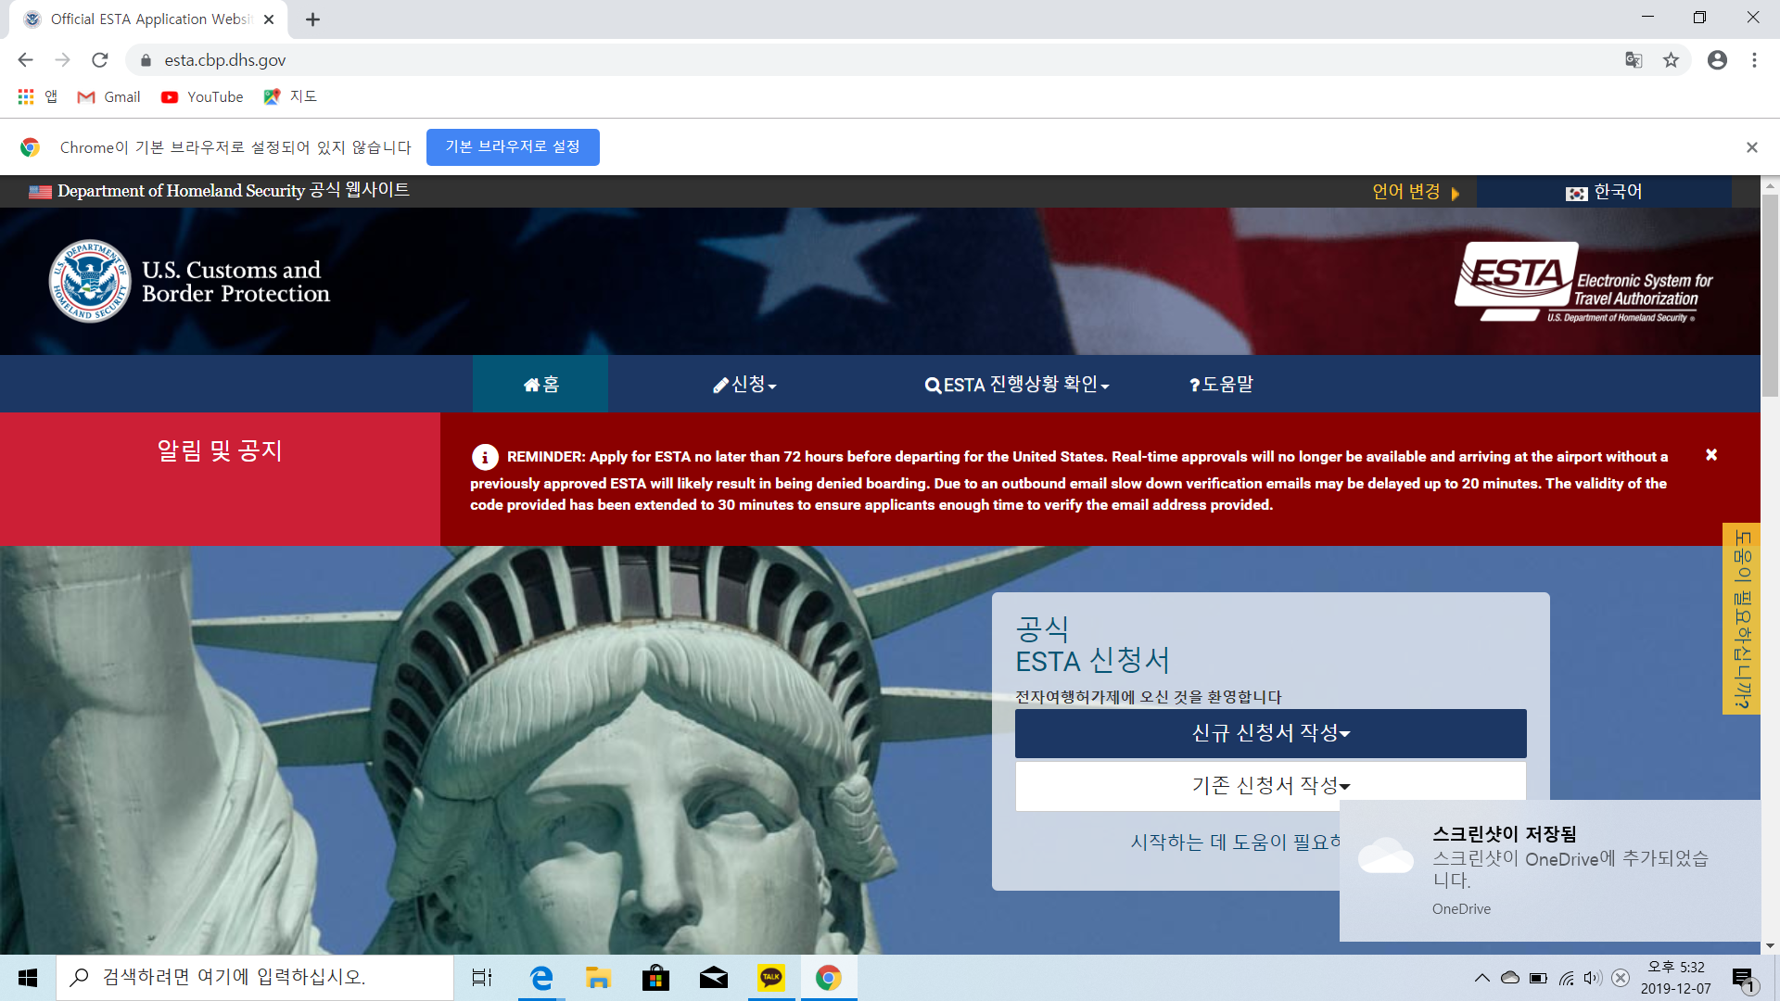
Task: Click the browser forward arrow
Action: click(62, 60)
